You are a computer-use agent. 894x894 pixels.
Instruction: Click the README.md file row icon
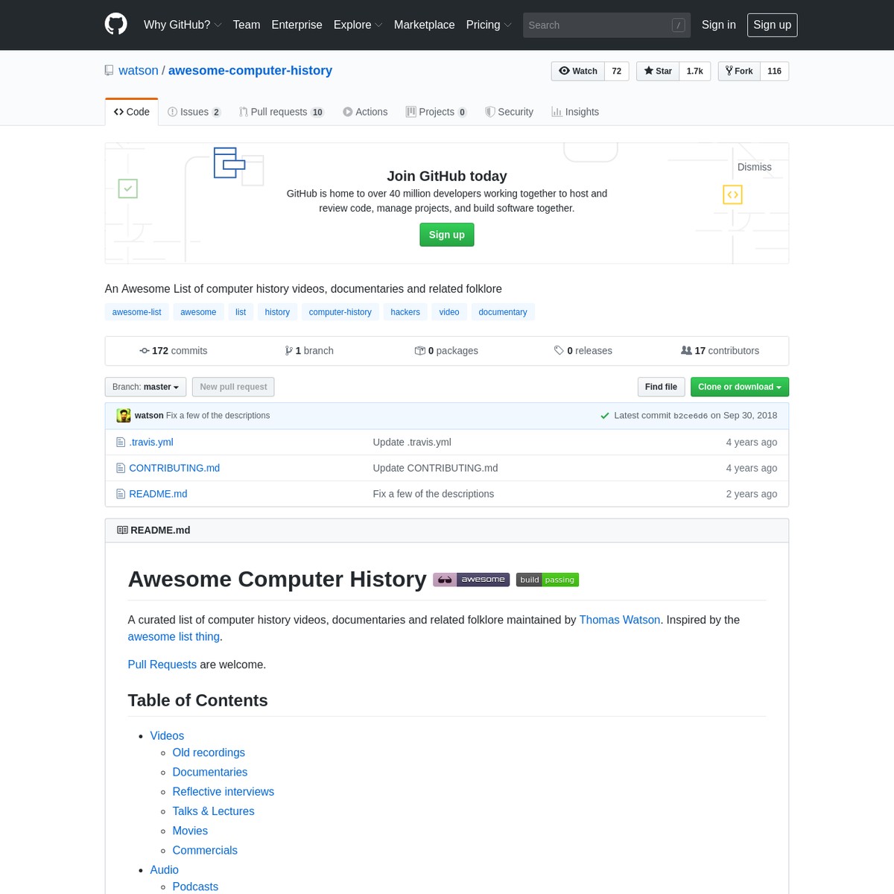pyautogui.click(x=121, y=494)
